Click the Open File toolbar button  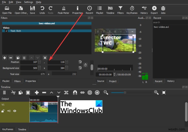click(x=7, y=10)
